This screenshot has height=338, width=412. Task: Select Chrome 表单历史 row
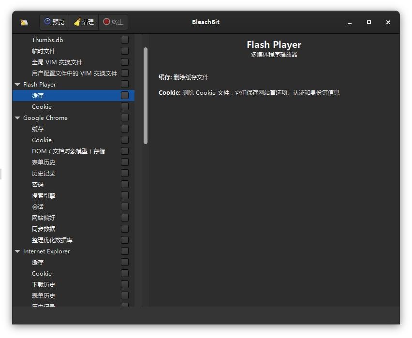(x=74, y=162)
